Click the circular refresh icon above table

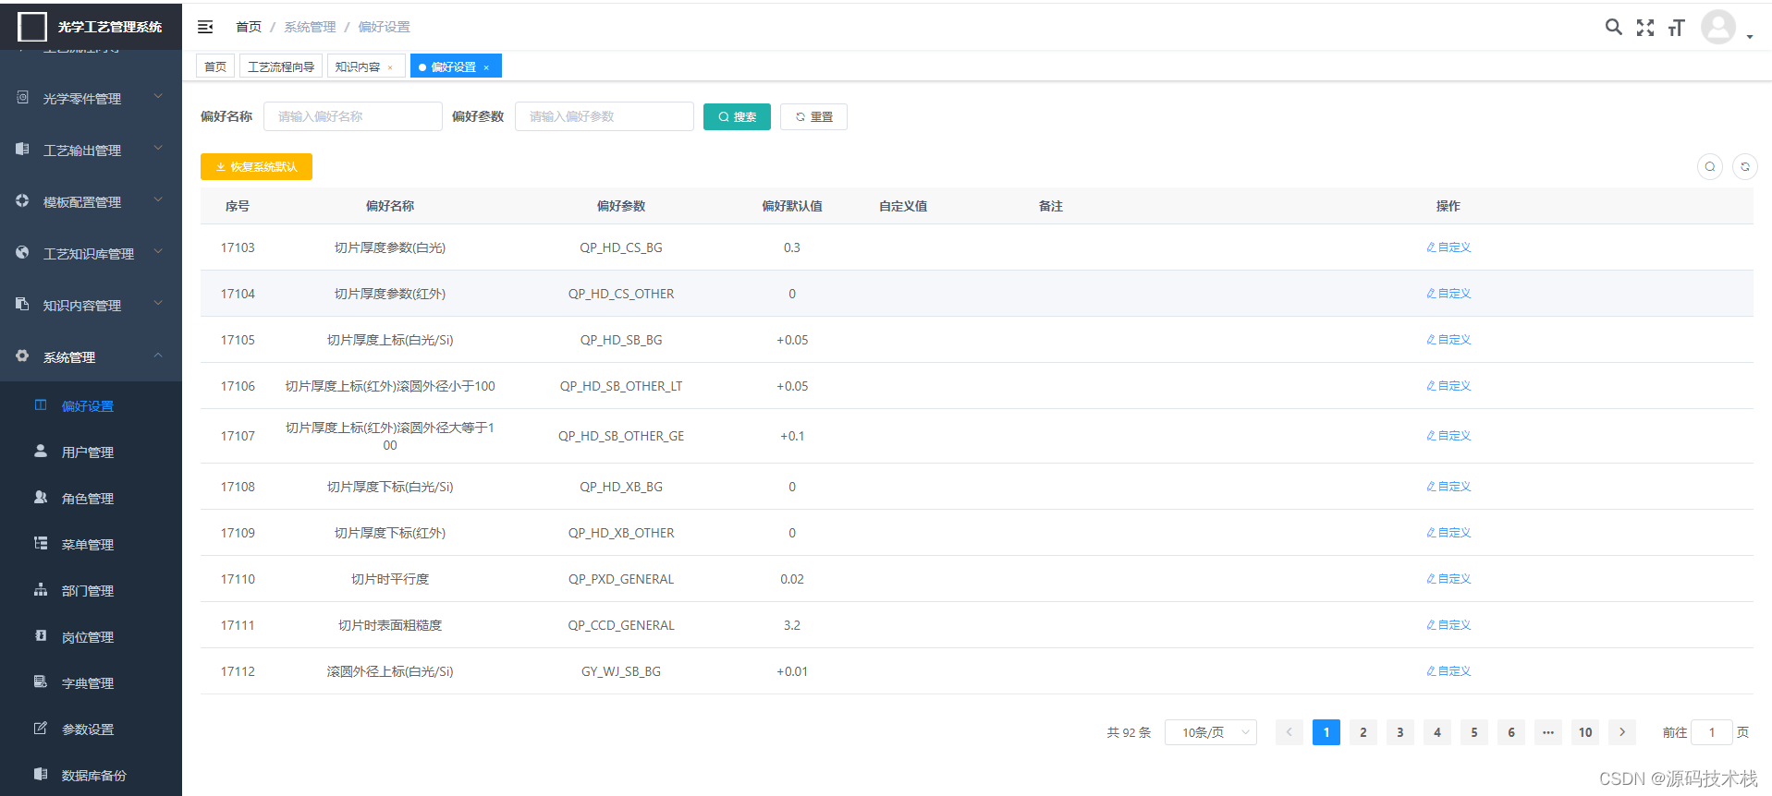pos(1745,166)
